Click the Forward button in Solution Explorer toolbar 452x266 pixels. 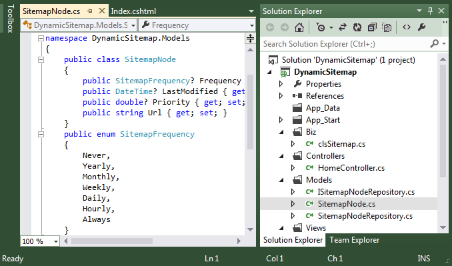(285, 27)
